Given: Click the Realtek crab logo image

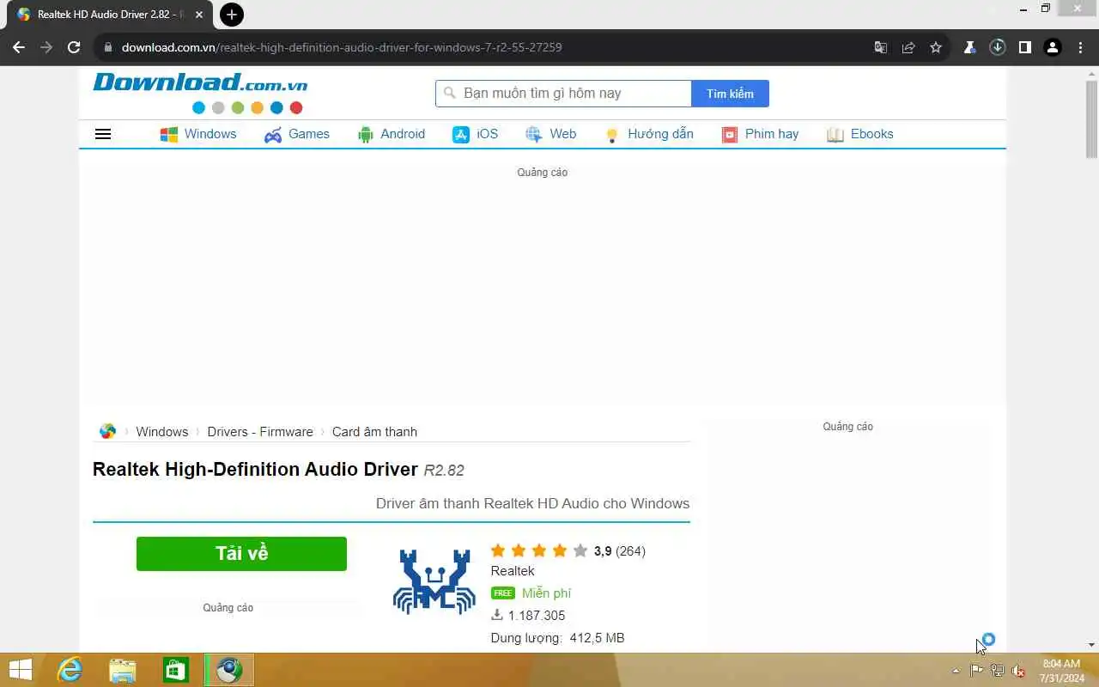Looking at the screenshot, I should click(434, 581).
